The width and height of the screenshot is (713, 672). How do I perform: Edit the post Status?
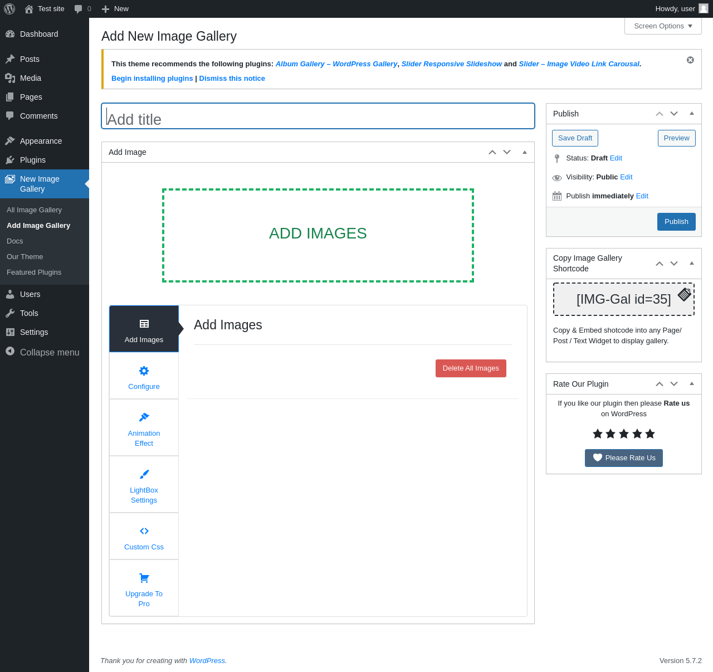click(x=616, y=158)
